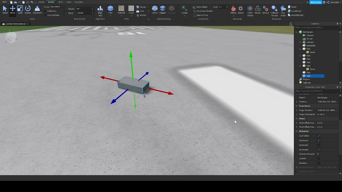Viewport: 342px width, 192px height.
Task: Close the London International tab
Action: [27, 24]
